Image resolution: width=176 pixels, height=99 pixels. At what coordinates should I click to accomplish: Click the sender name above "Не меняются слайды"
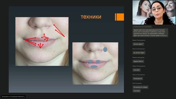[x=137, y=83]
